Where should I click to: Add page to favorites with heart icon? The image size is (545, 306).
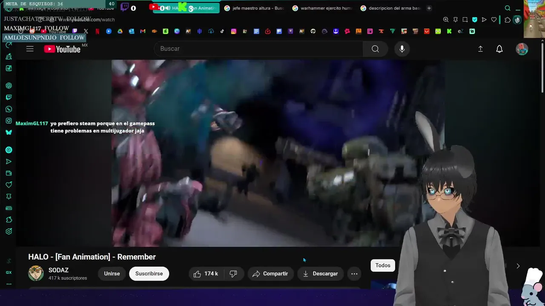pos(494,20)
